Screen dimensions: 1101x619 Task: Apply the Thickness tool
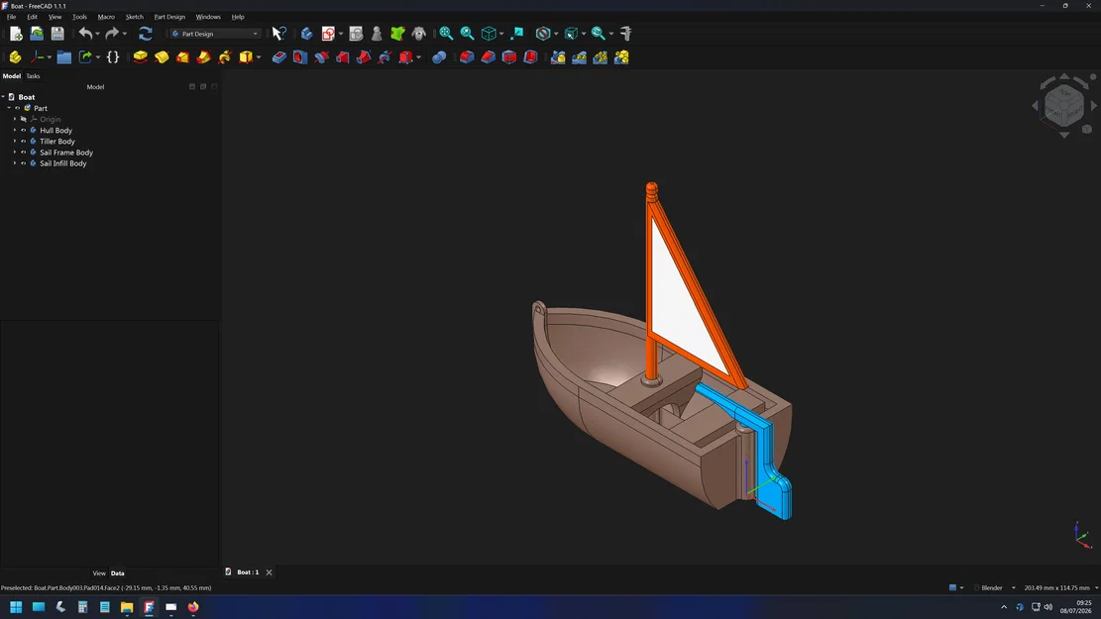pyautogui.click(x=530, y=56)
